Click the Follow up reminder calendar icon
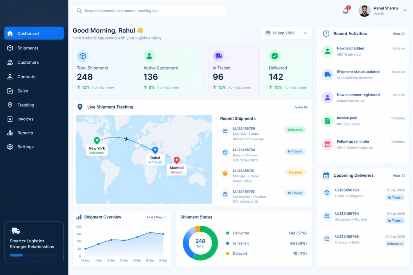413x275 pixels. 327,144
